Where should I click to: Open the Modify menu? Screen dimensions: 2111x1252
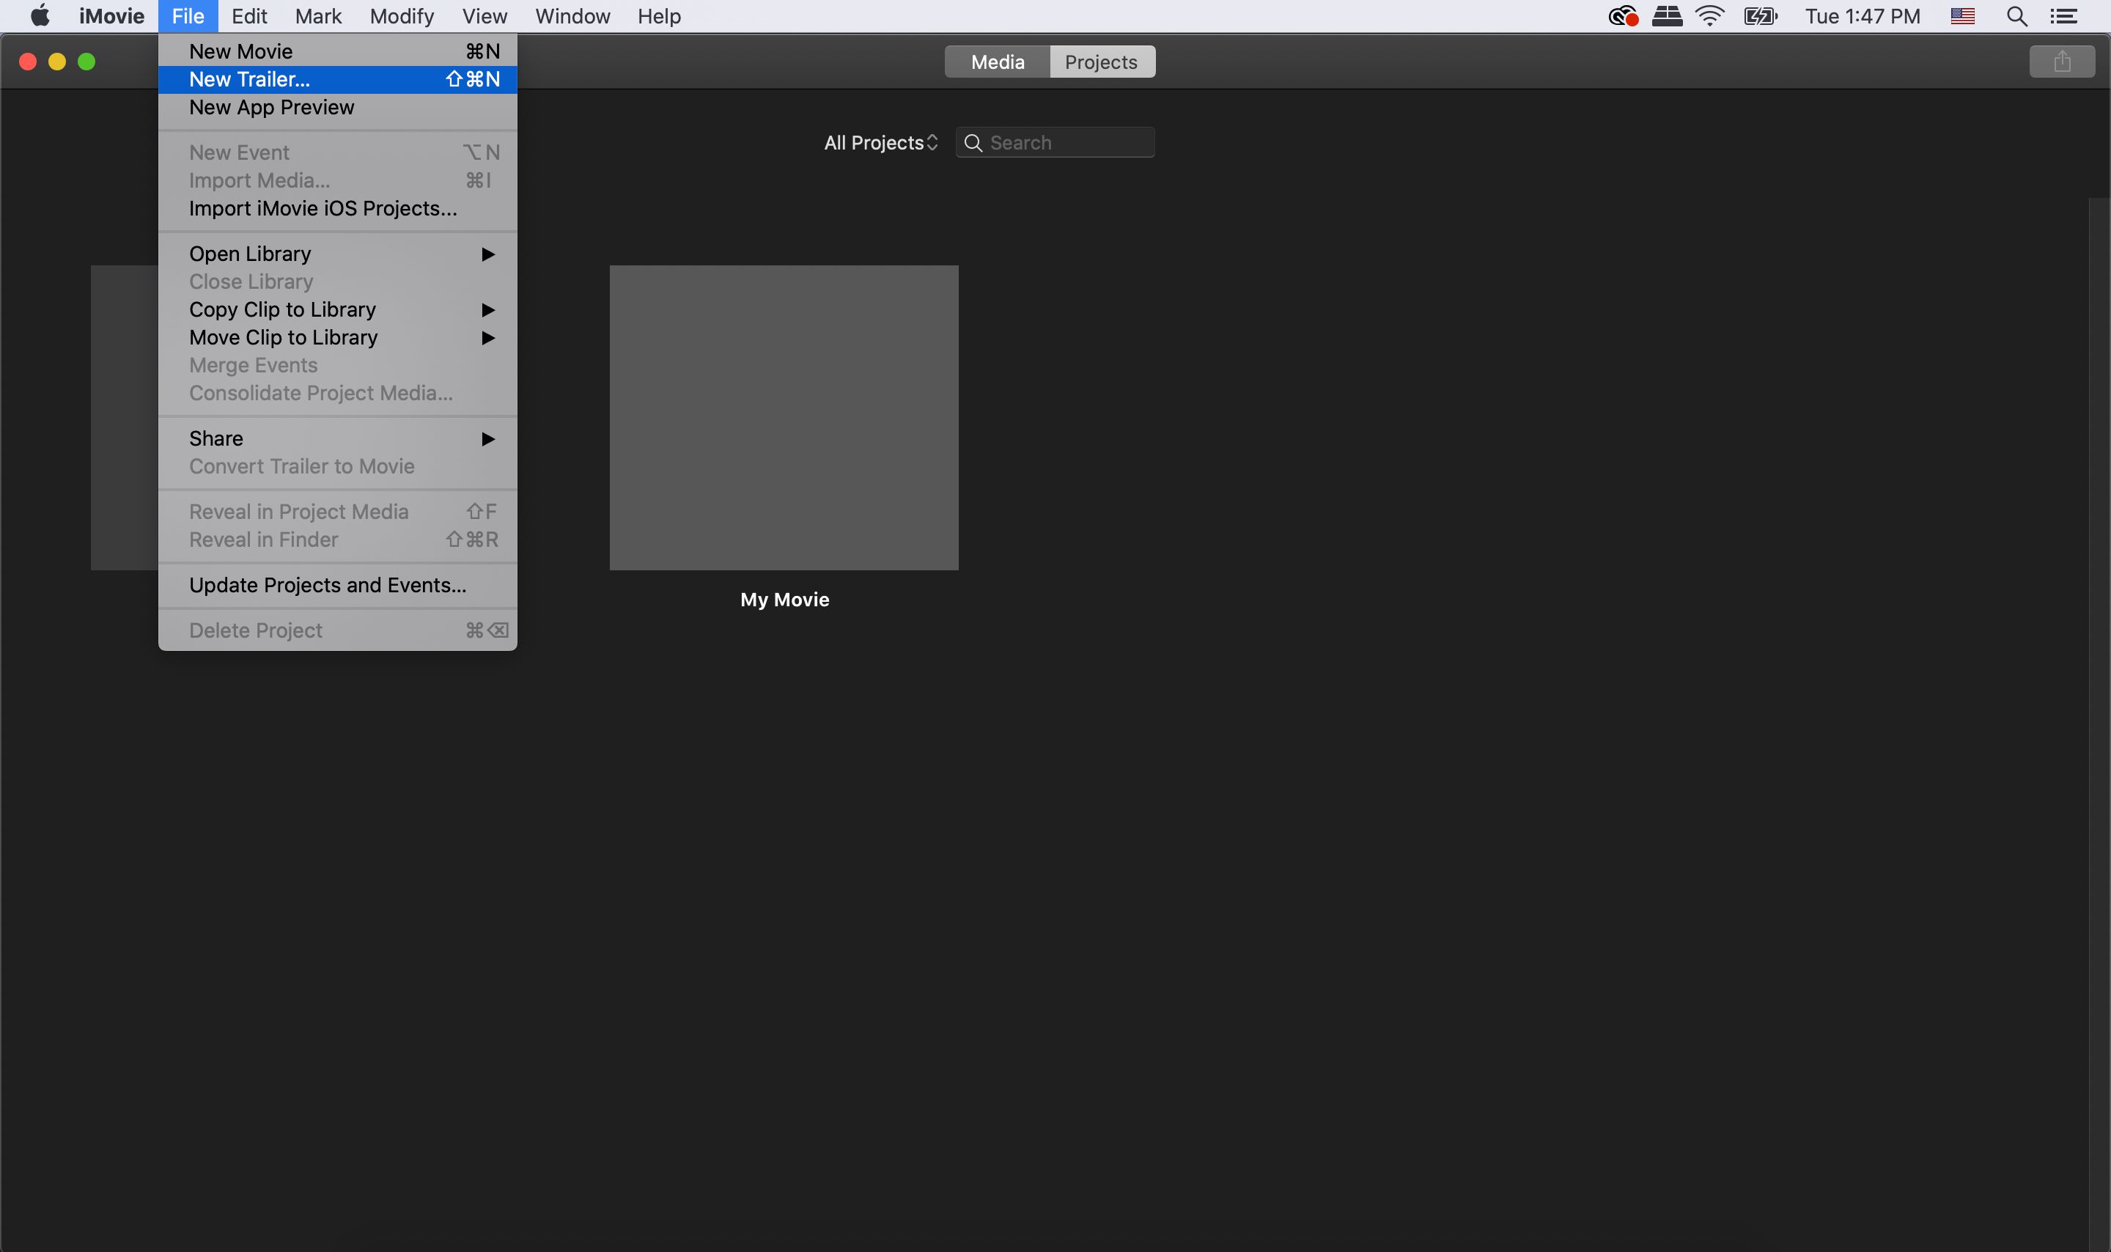click(402, 16)
